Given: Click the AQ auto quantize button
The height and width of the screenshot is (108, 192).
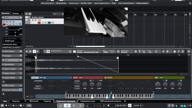Looking at the screenshot, I should pyautogui.click(x=29, y=105).
